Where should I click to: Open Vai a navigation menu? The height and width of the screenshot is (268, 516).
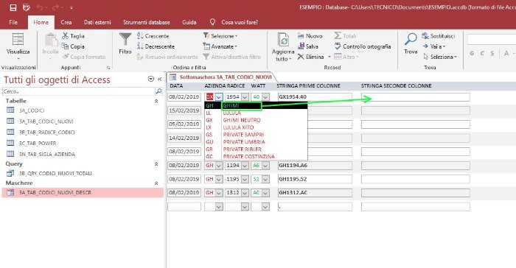coord(433,46)
